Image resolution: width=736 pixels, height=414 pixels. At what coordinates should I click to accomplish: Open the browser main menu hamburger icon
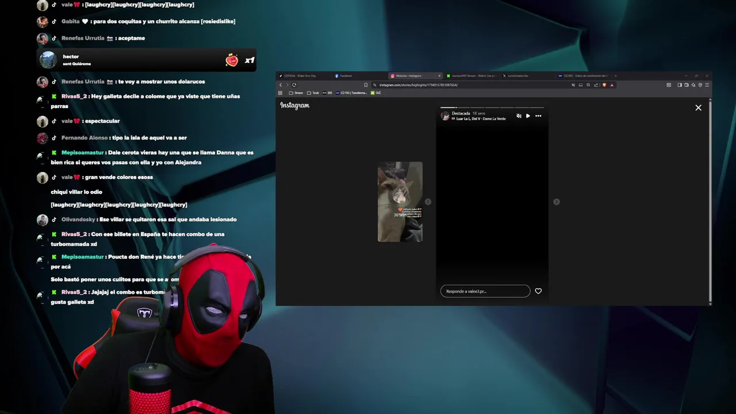707,85
